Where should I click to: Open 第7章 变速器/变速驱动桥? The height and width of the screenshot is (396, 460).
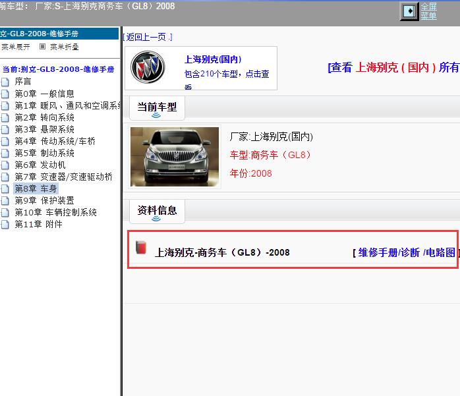tap(64, 177)
